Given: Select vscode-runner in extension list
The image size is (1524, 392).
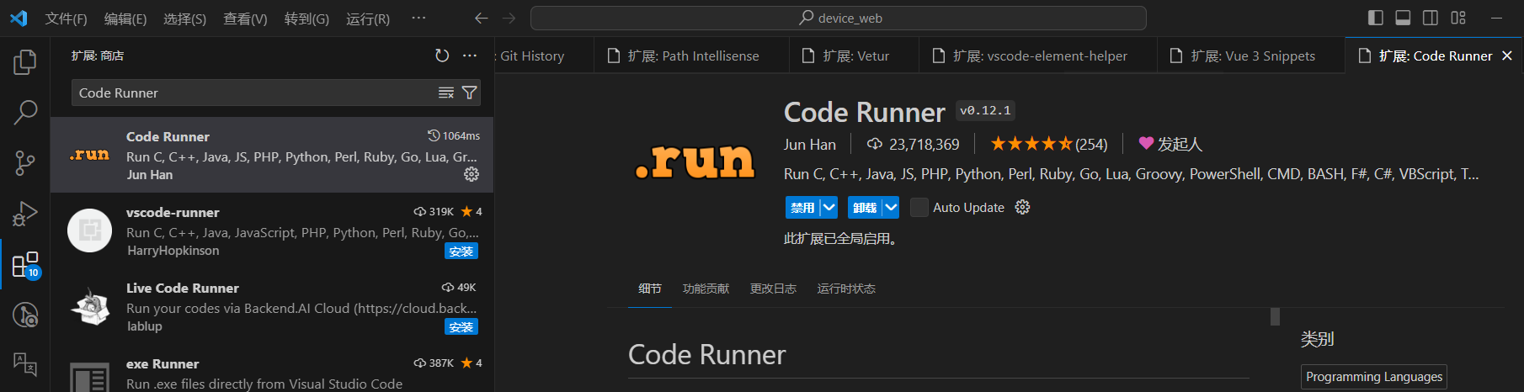Looking at the screenshot, I should pyautogui.click(x=272, y=230).
